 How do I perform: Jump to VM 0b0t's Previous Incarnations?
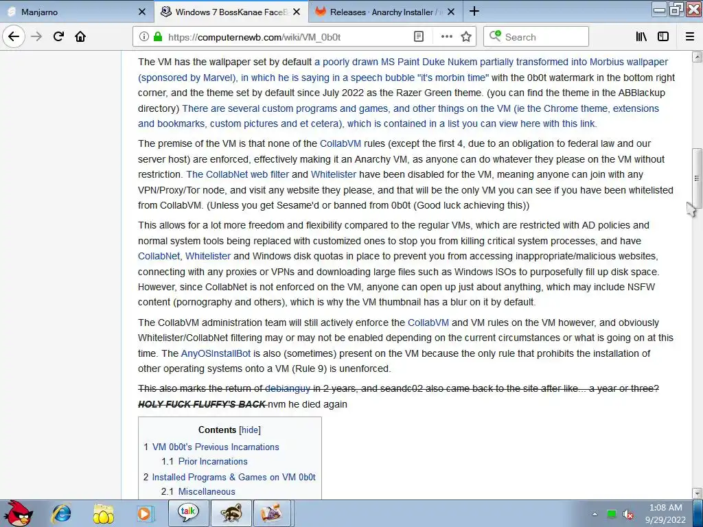tap(216, 447)
